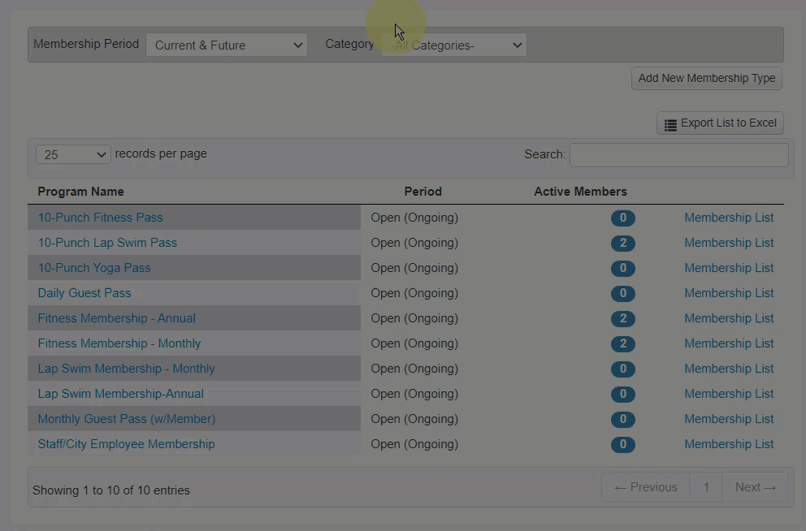806x531 pixels.
Task: Click active members badge for 10-Punch Lap Swim Pass
Action: [x=623, y=244]
